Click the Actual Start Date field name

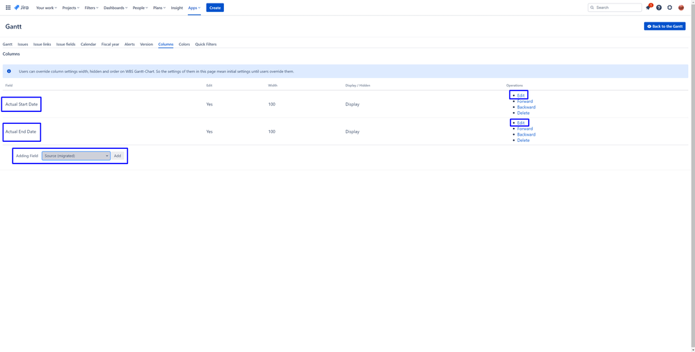pos(22,104)
